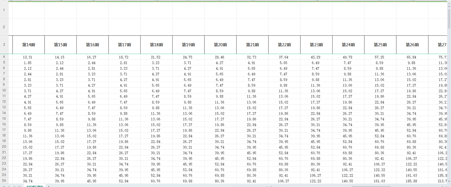Click 17.27 in row 17 under 第18期
451x187 pixels.
pyautogui.click(x=156, y=130)
